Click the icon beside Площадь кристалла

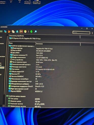[11, 67]
